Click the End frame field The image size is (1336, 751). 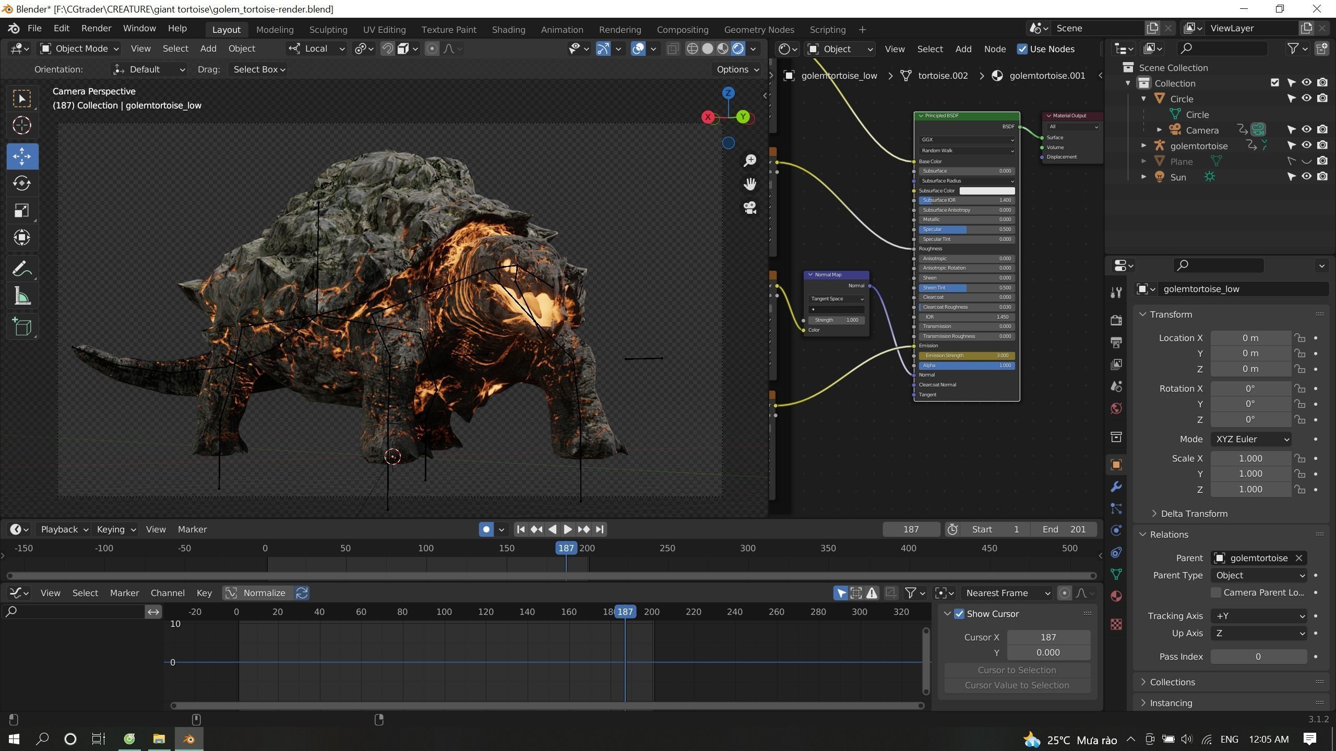point(1063,529)
